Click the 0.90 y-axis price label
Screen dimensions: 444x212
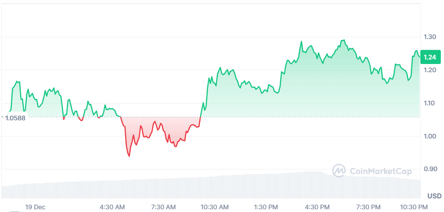(x=429, y=169)
